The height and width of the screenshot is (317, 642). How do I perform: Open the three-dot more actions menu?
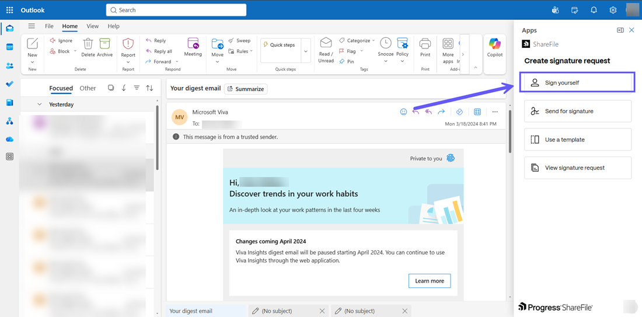pos(495,112)
